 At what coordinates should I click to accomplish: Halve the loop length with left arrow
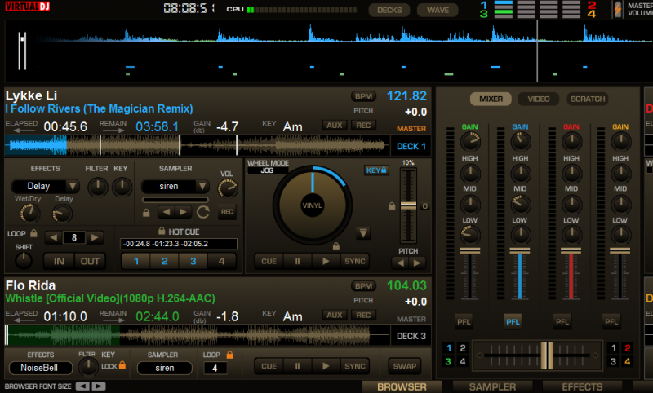pyautogui.click(x=53, y=237)
